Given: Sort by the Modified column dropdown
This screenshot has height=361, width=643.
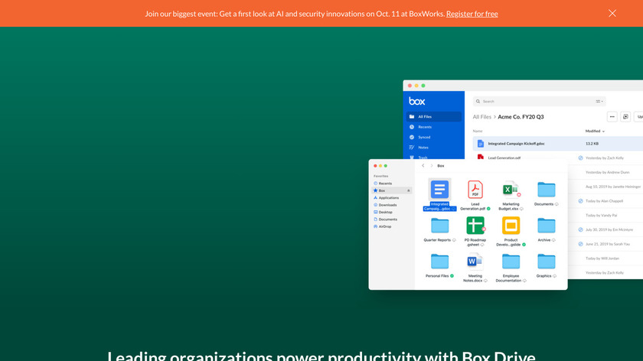Looking at the screenshot, I should pyautogui.click(x=595, y=131).
